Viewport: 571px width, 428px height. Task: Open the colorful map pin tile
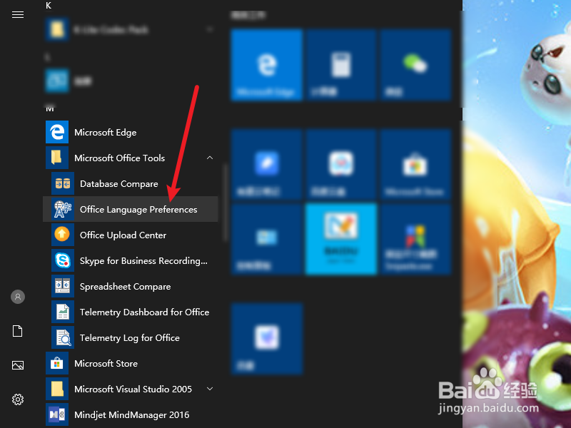tap(415, 239)
